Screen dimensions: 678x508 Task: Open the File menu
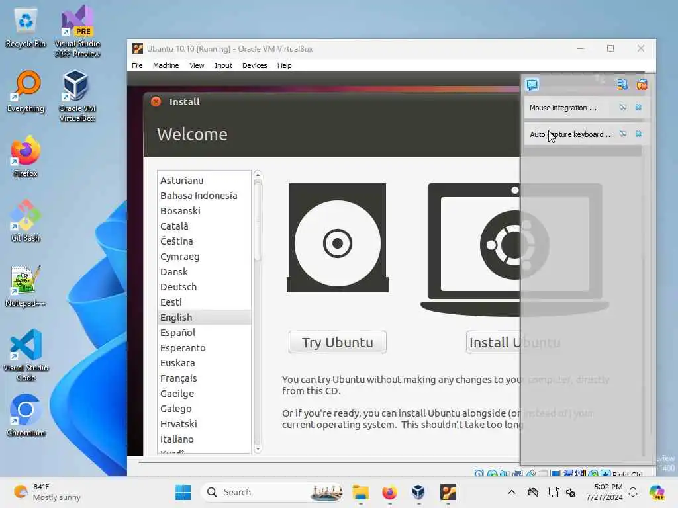(137, 65)
